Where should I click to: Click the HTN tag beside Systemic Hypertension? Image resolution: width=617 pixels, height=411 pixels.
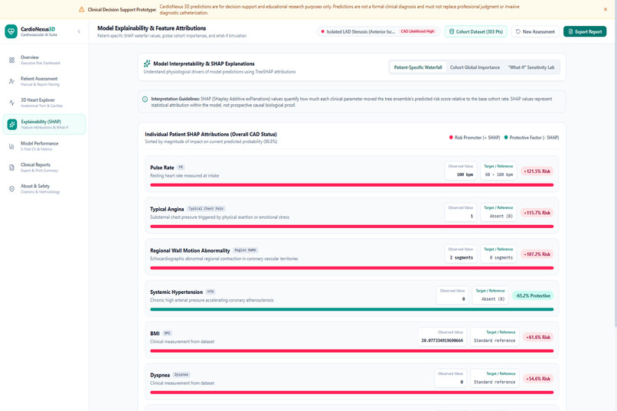211,292
